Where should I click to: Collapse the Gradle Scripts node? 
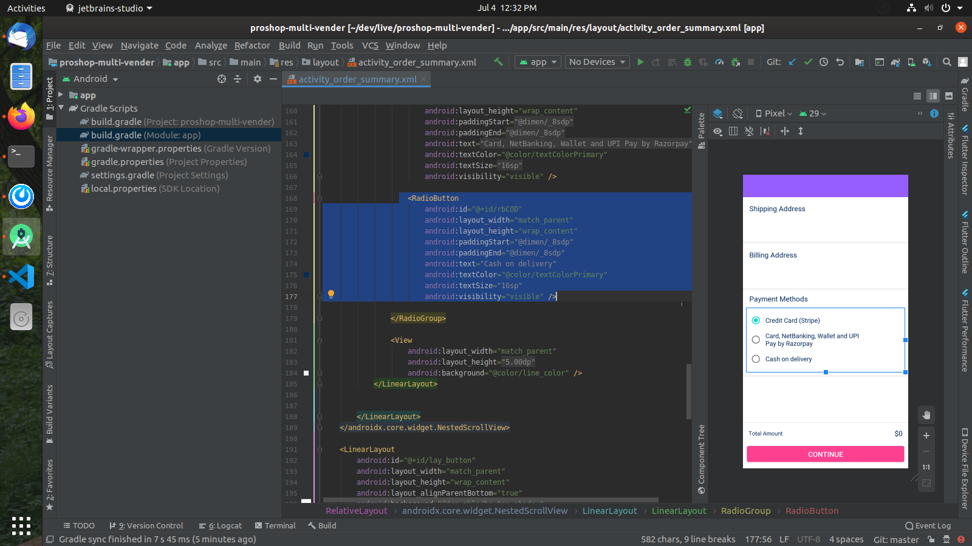pos(61,108)
